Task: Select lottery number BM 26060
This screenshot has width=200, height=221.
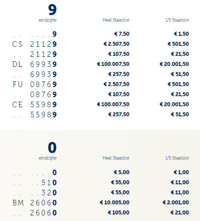Action: point(35,203)
